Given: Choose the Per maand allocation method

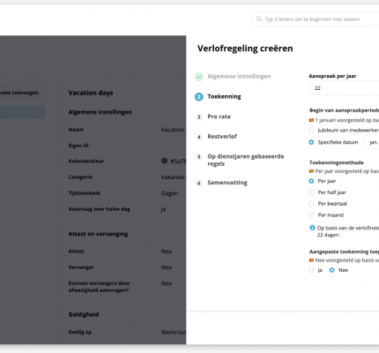Looking at the screenshot, I should pyautogui.click(x=311, y=215).
